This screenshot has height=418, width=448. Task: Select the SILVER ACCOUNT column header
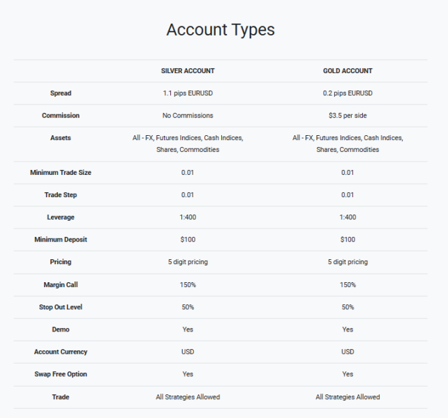point(188,71)
